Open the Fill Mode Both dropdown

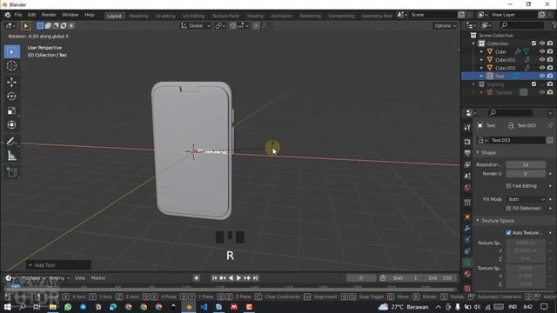click(526, 199)
